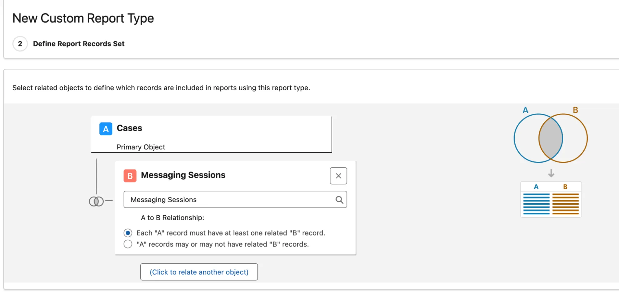Click the A and B table preview graphic

[551, 200]
